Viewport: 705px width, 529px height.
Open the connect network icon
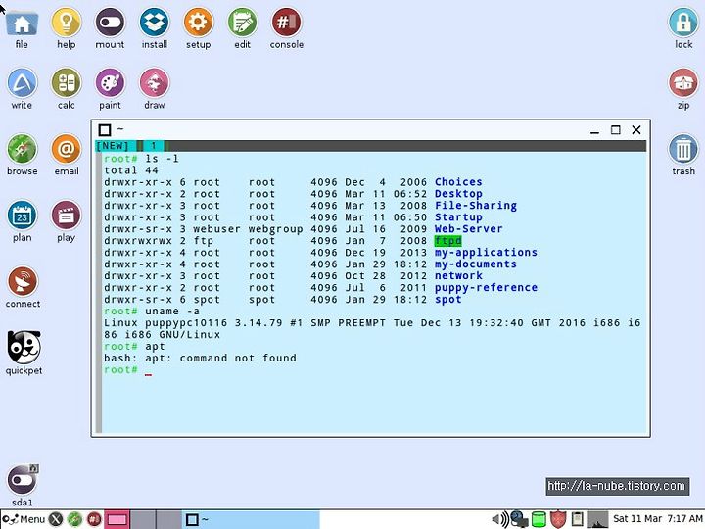click(x=23, y=282)
